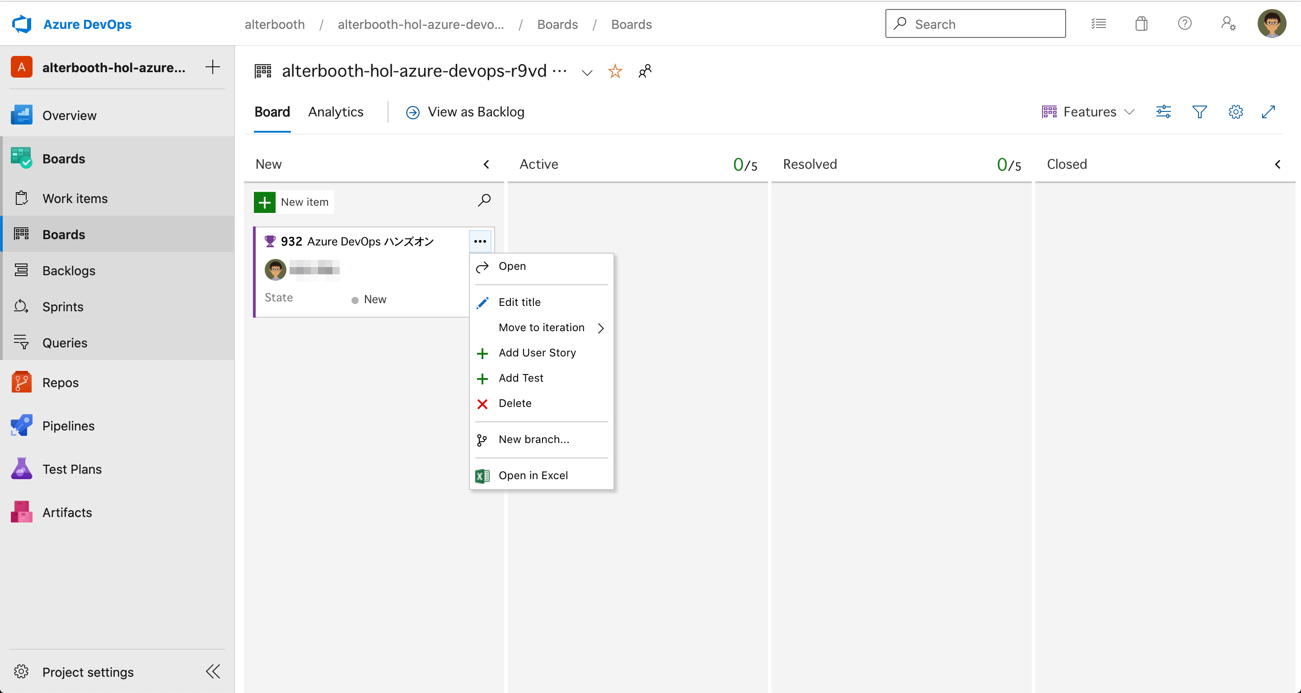The width and height of the screenshot is (1301, 693).
Task: Open view options sliders icon
Action: click(1163, 111)
